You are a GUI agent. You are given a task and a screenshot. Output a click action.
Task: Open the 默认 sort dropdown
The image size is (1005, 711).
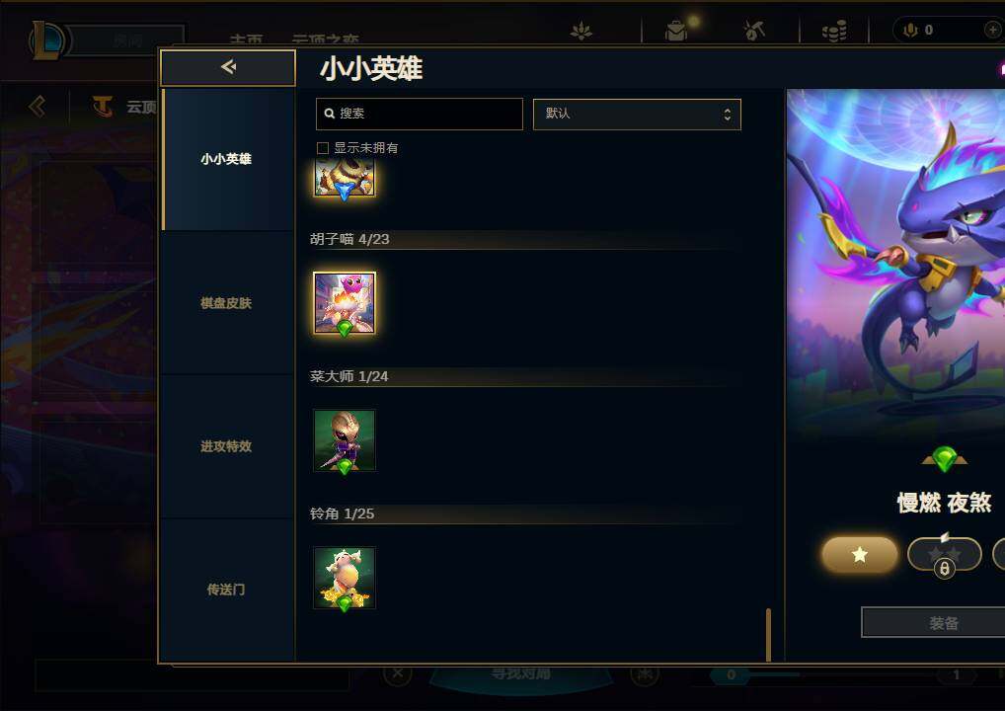(x=637, y=115)
